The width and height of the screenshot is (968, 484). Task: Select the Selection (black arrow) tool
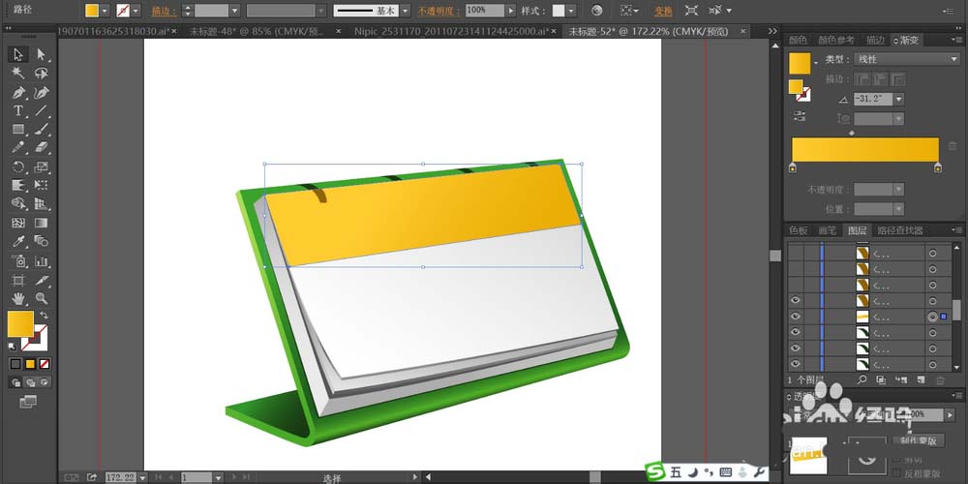[x=17, y=54]
